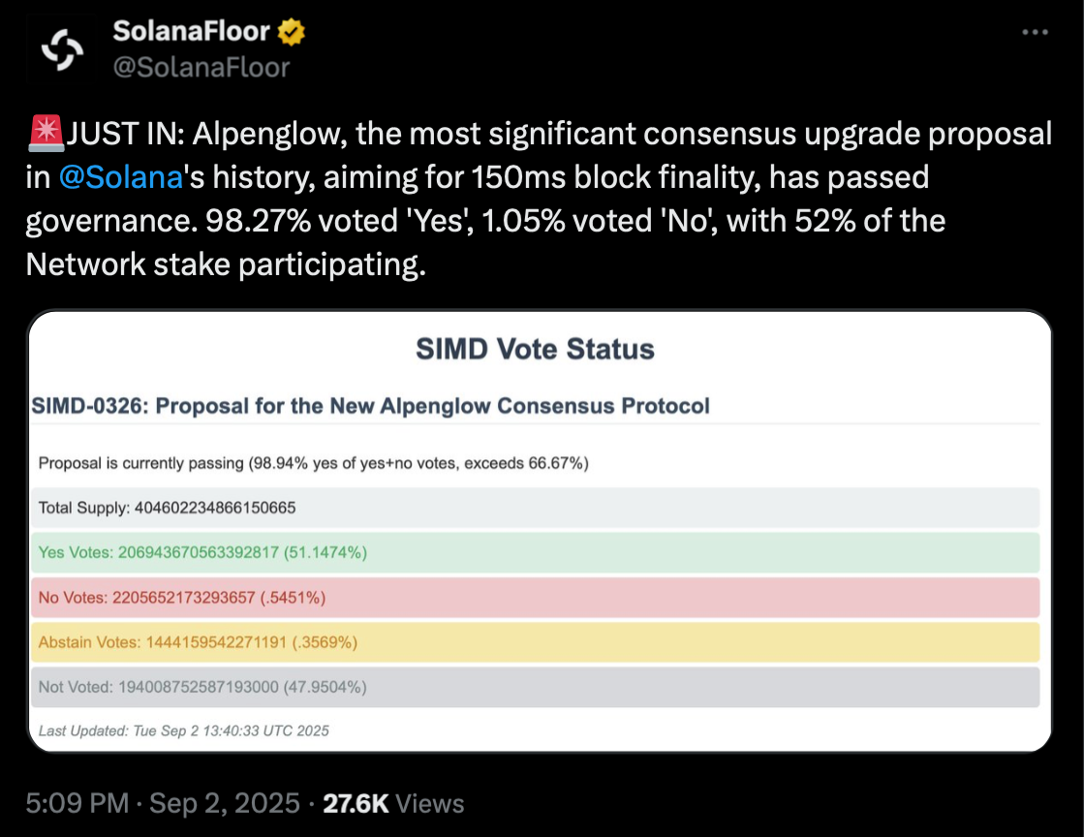Open the @SolanaFloor handle link
The width and height of the screenshot is (1084, 837).
click(201, 68)
